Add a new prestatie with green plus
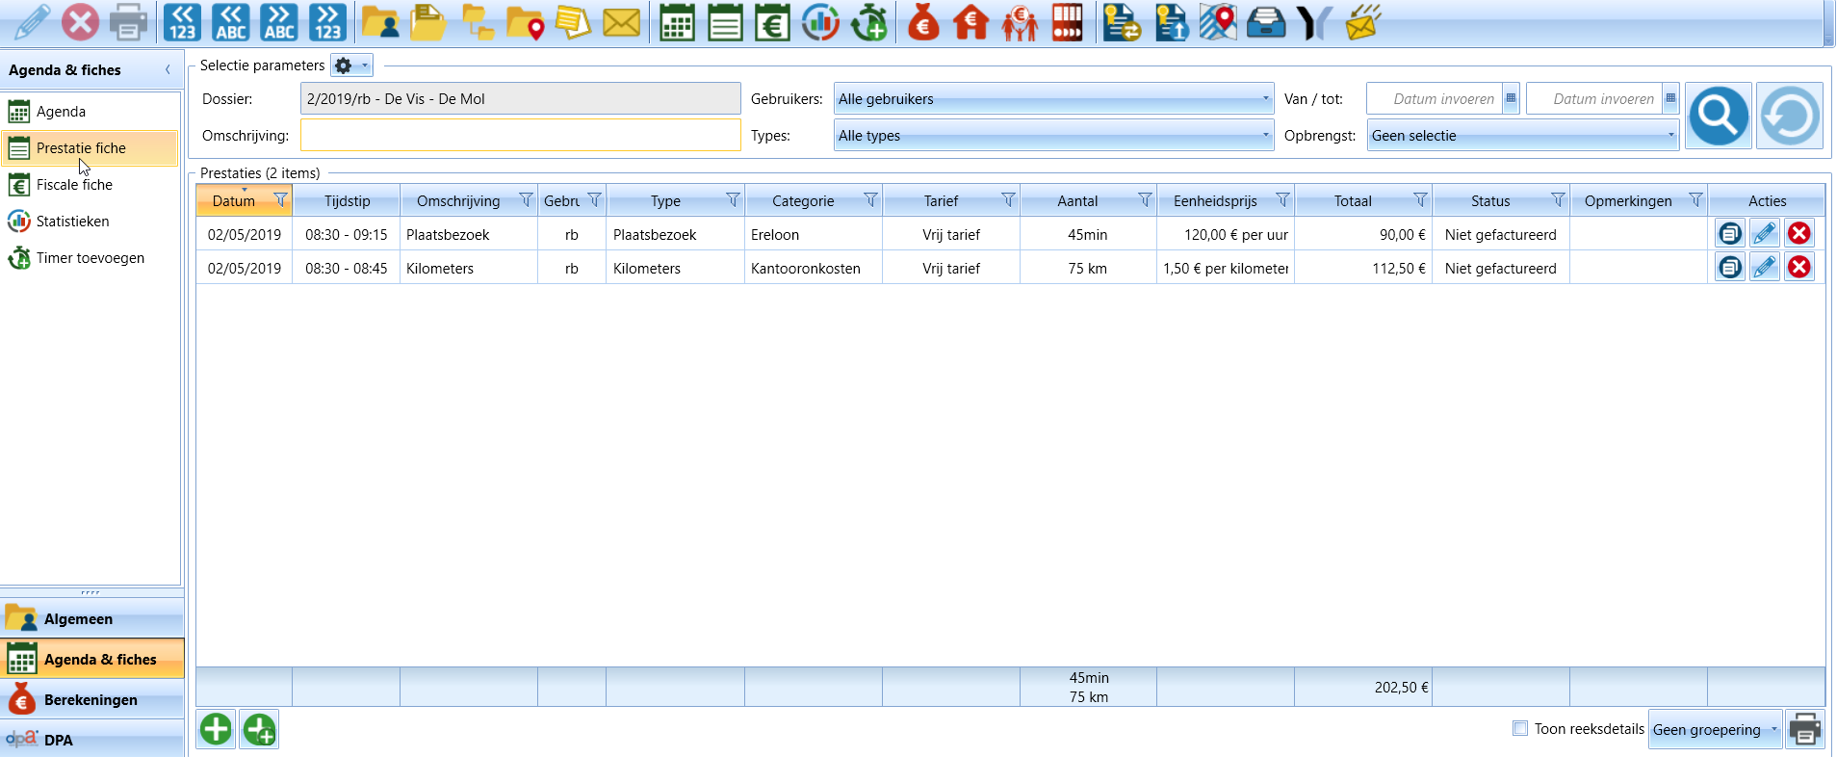 point(216,729)
